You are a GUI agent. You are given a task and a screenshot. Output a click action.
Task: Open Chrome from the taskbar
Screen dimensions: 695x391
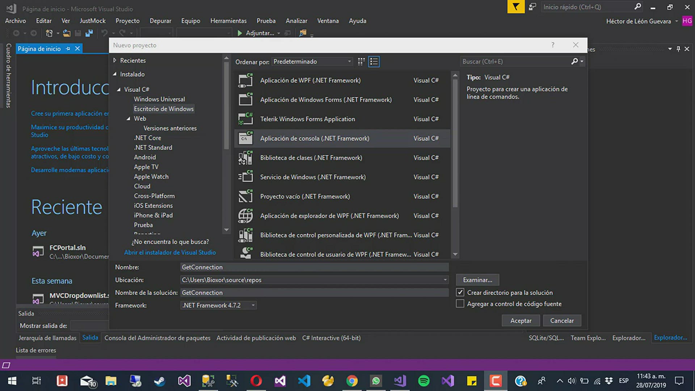[x=352, y=381]
